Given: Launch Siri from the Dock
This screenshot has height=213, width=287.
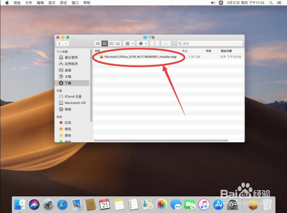Looking at the screenshot, I should tap(34, 204).
